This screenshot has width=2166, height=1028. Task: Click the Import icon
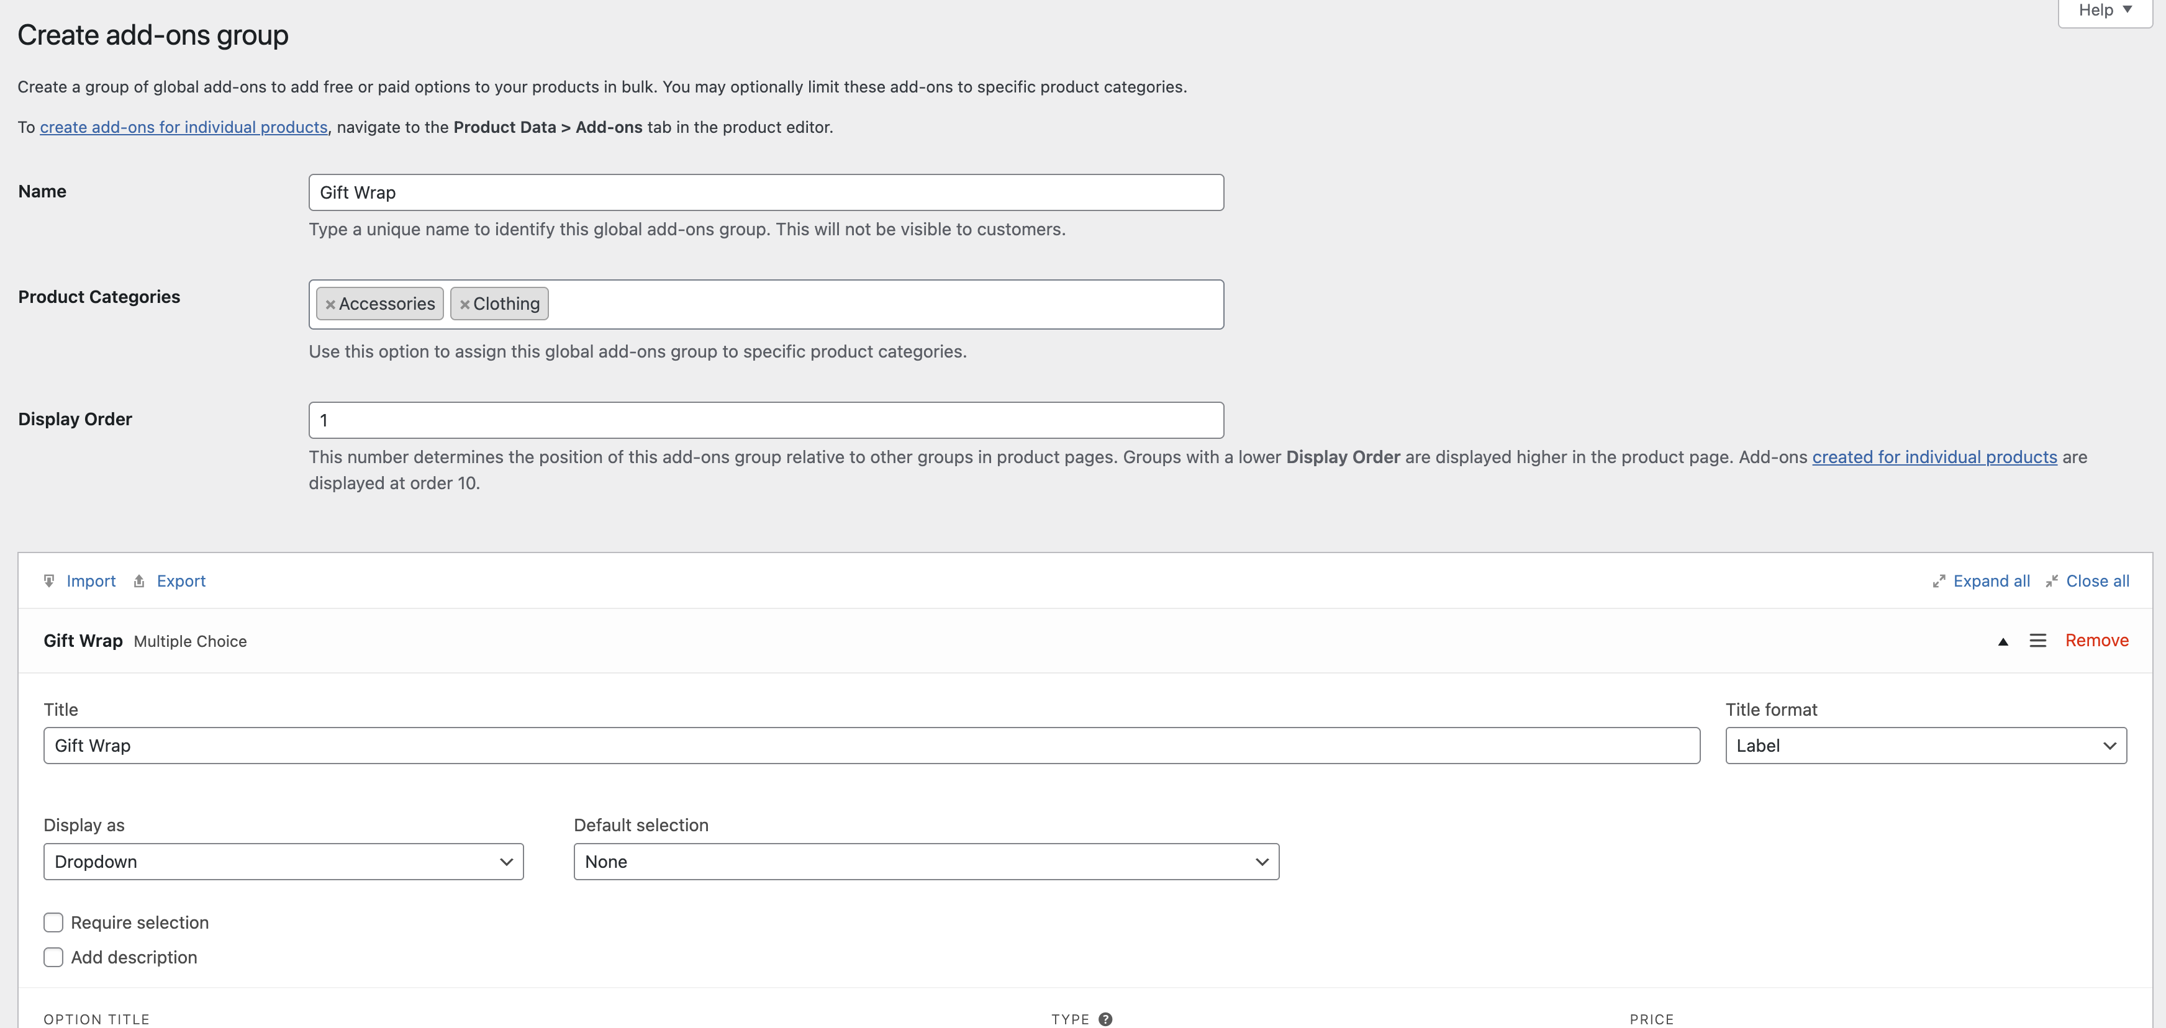click(50, 581)
